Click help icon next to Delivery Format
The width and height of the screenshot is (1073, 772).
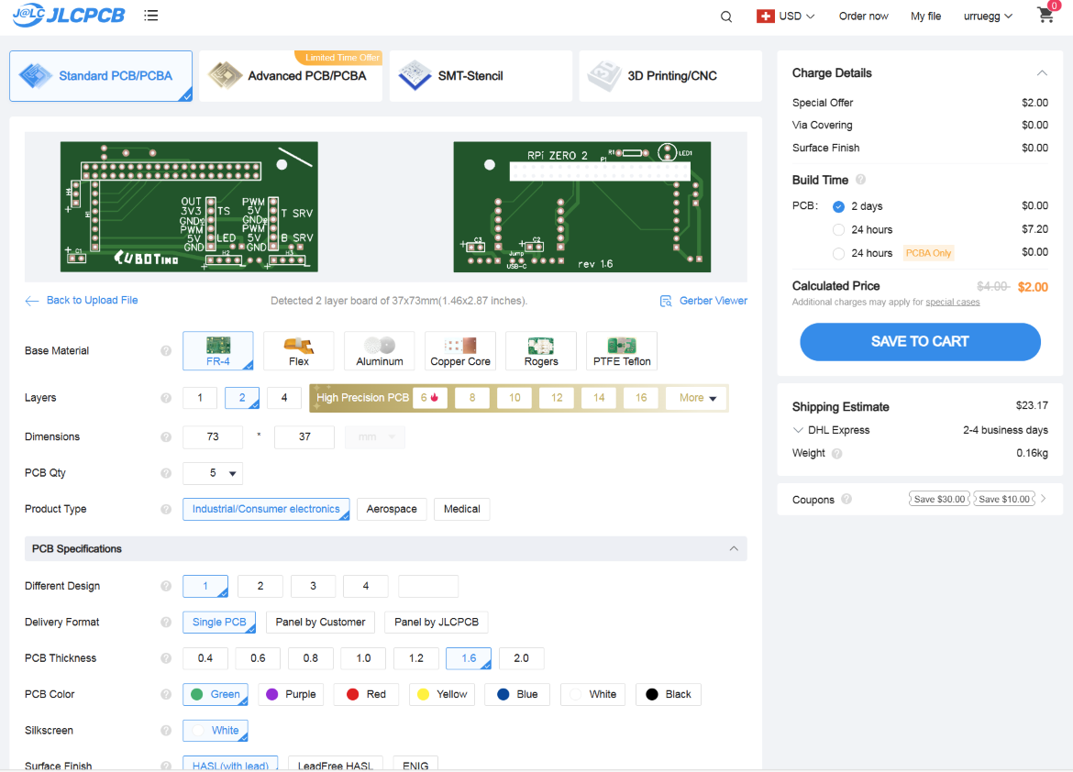point(166,623)
